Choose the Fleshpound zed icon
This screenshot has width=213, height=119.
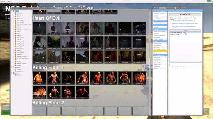[82, 78]
